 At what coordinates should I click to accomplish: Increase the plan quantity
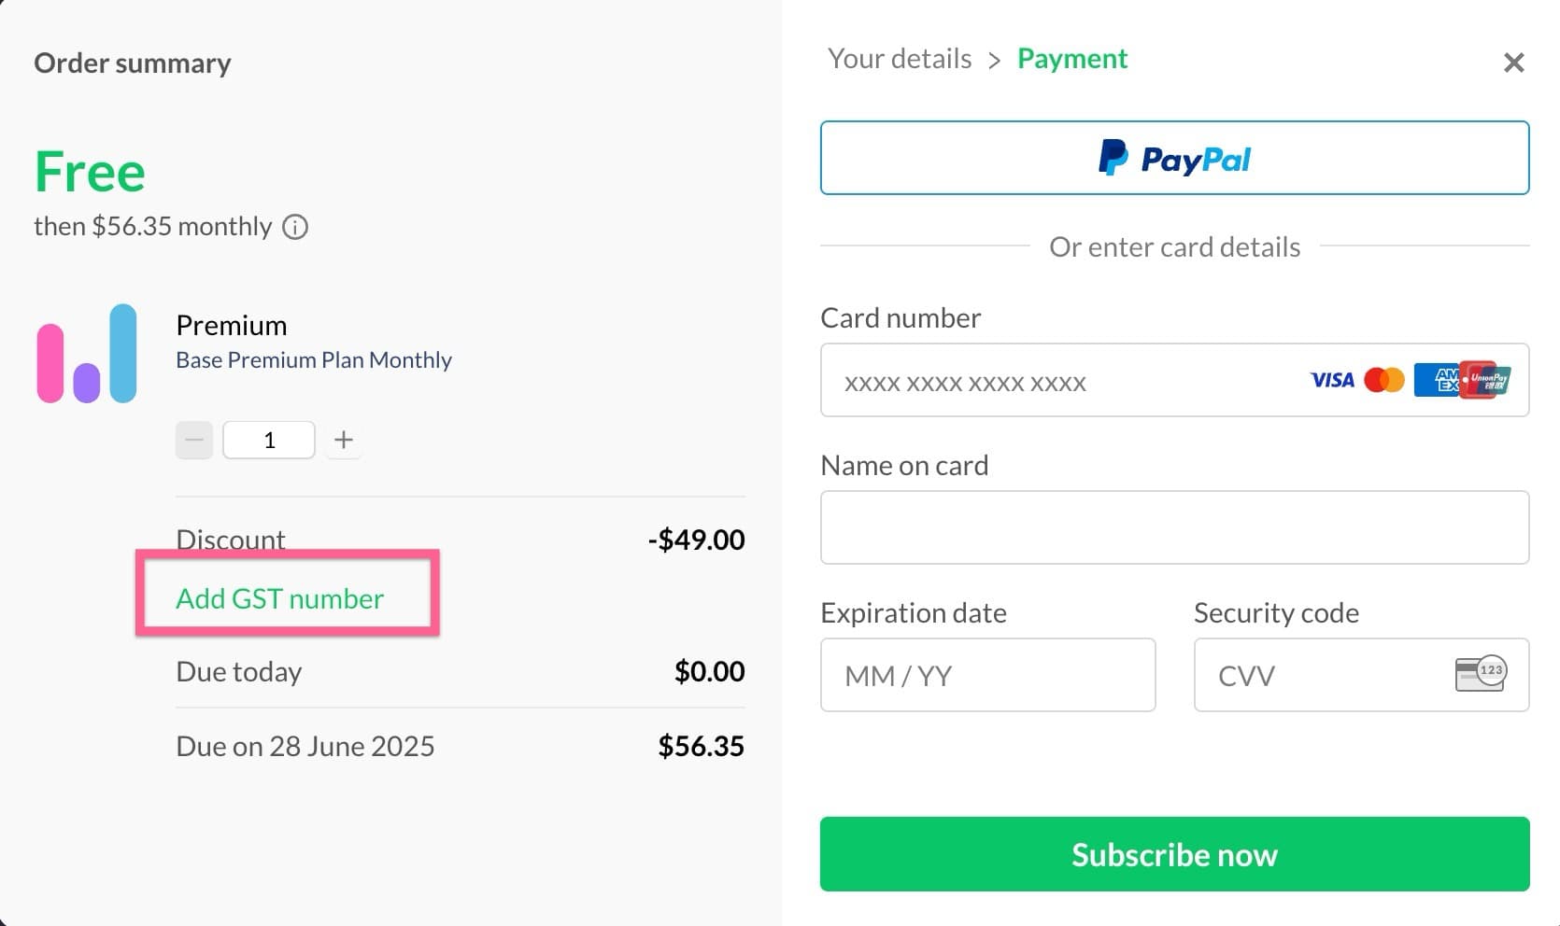point(343,440)
